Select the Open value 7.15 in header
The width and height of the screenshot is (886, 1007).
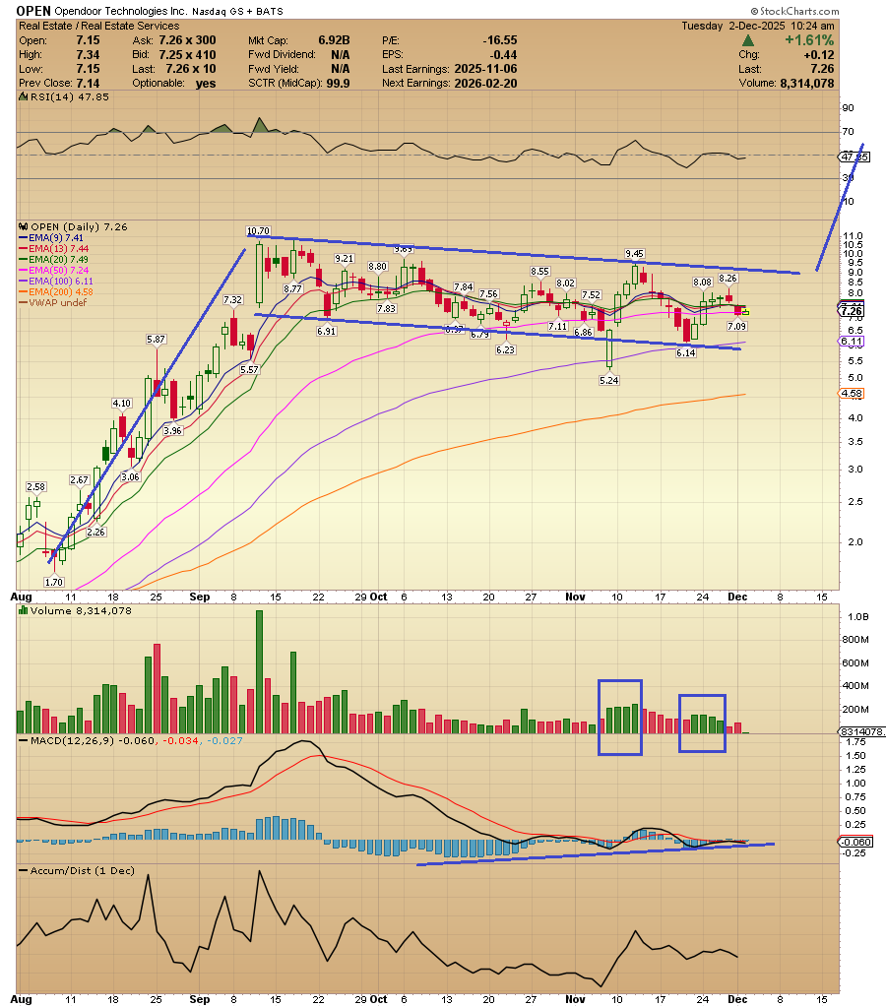[x=88, y=40]
